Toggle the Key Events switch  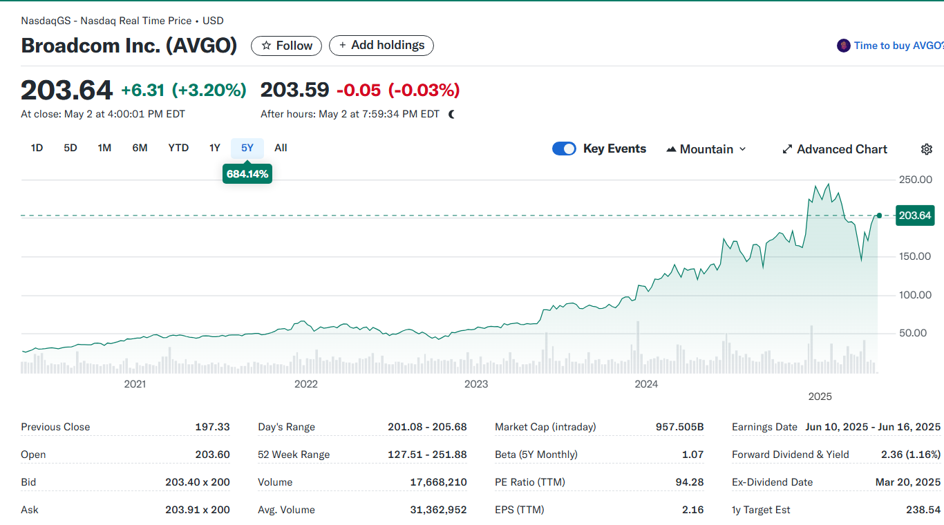point(564,149)
